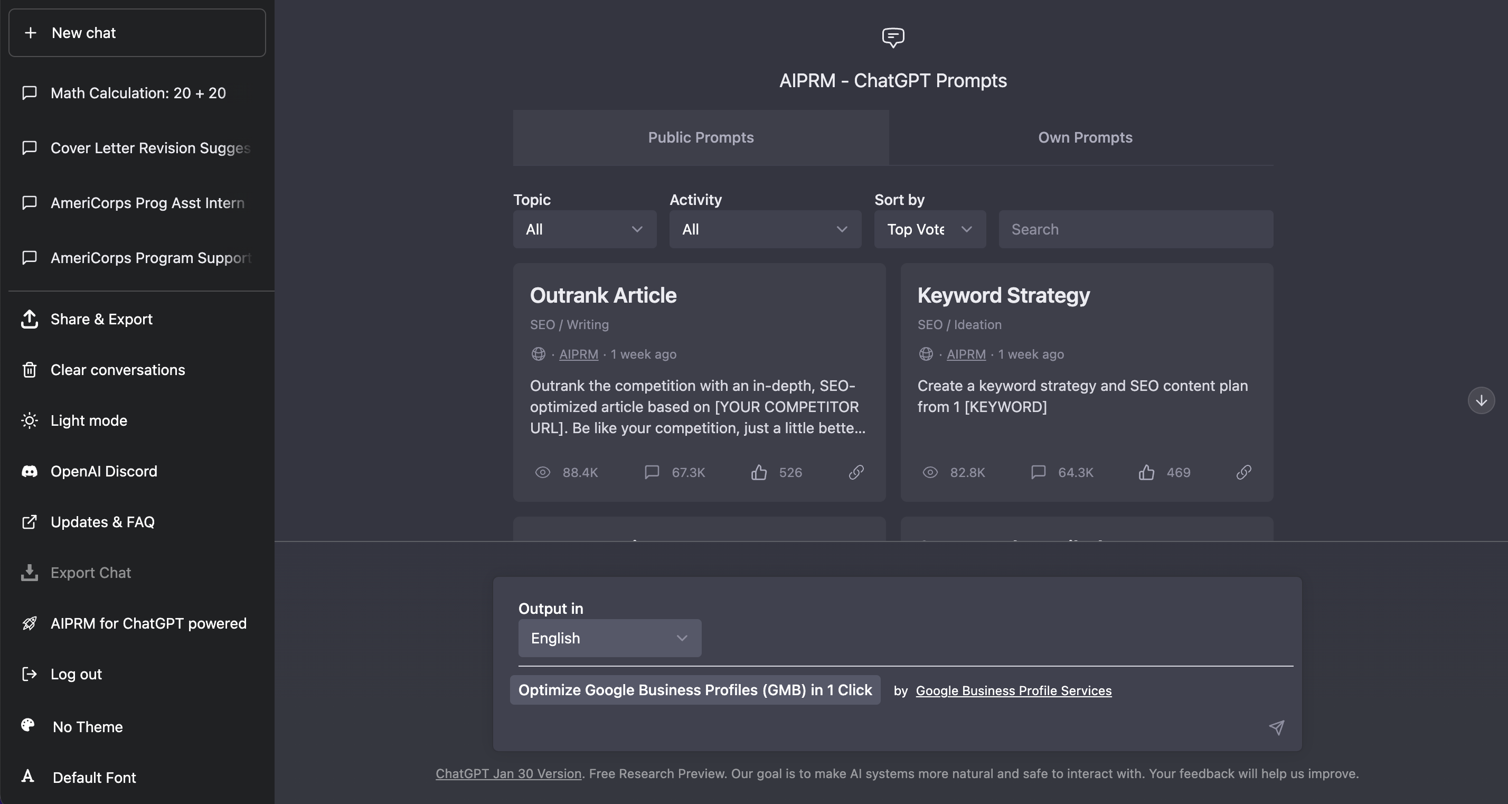This screenshot has height=804, width=1508.
Task: Change Default Font
Action: pos(94,778)
